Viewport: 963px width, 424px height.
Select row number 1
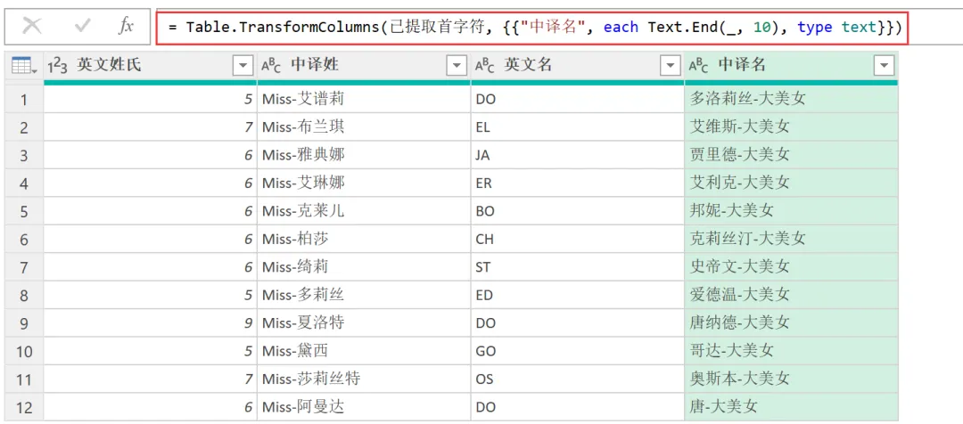tap(24, 99)
